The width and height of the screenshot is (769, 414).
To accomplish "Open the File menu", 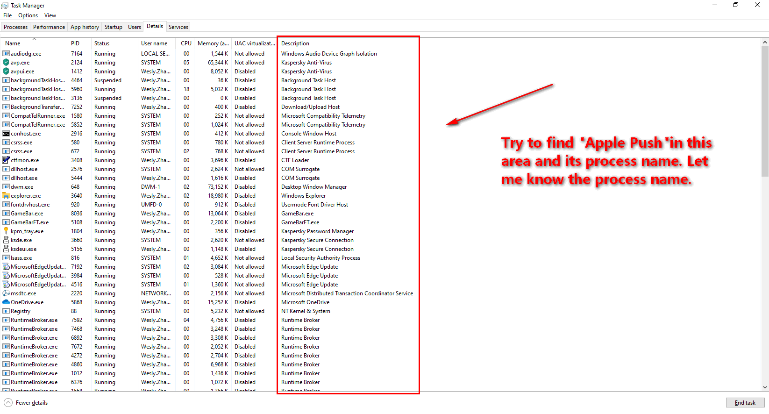I will pos(7,15).
